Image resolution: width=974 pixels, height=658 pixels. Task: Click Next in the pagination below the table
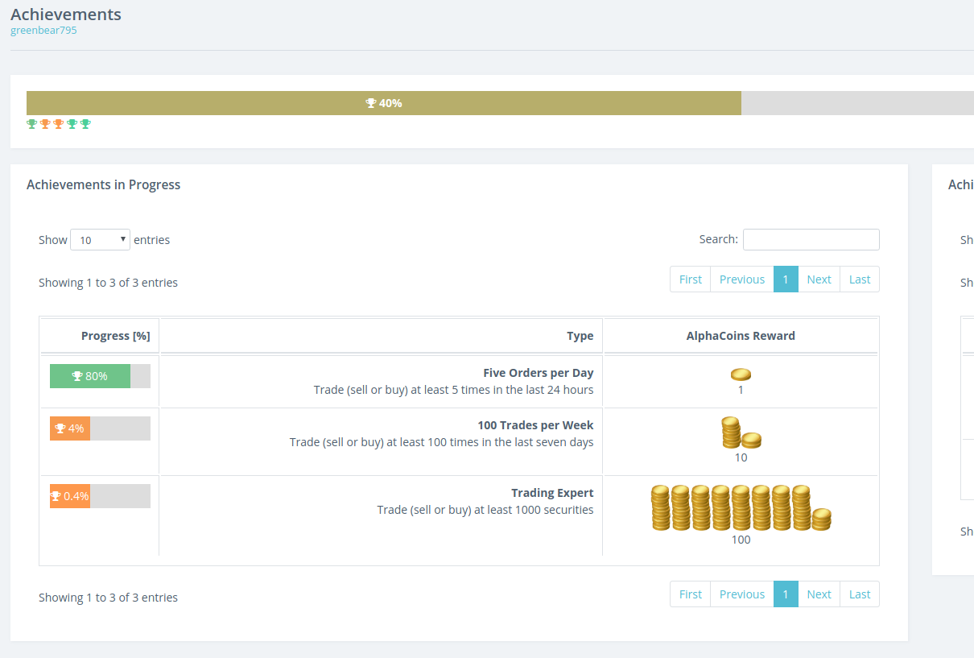[819, 594]
